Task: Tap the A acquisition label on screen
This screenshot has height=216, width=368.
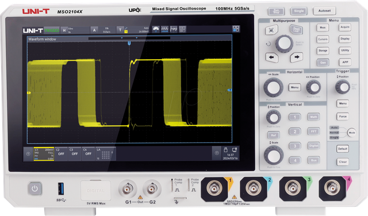Action: coord(94,30)
